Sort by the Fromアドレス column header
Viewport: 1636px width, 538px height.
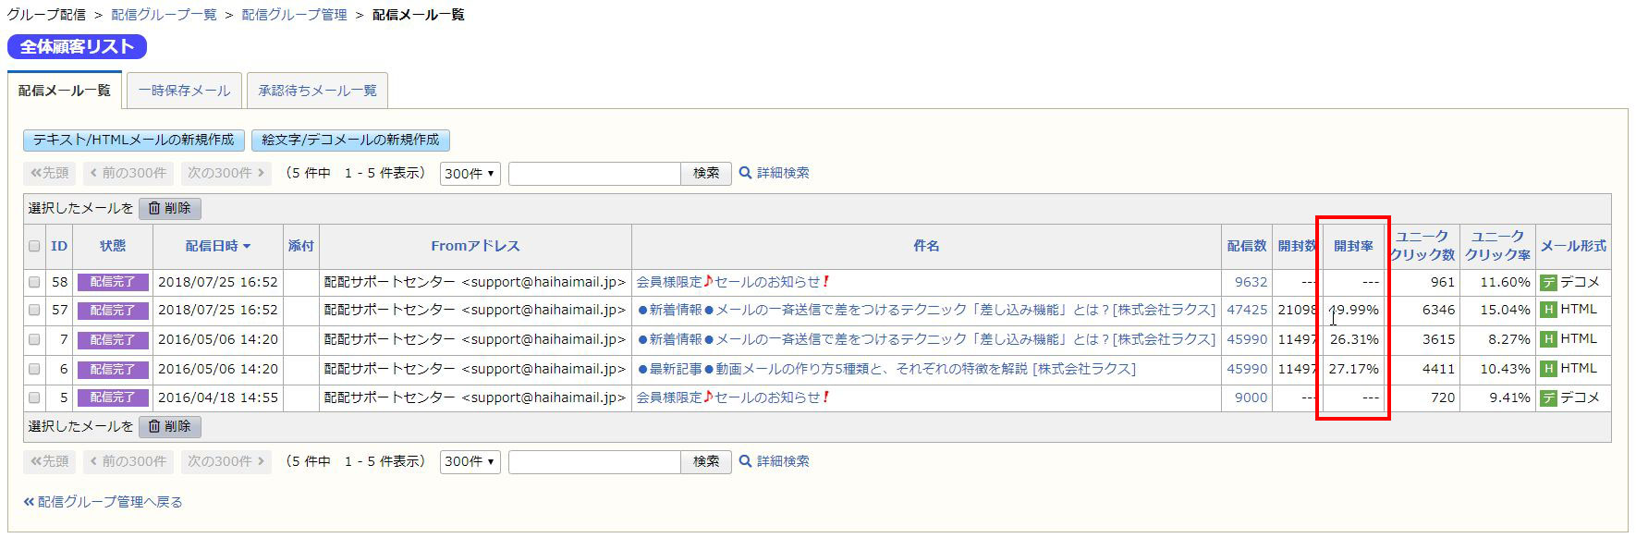pos(475,246)
